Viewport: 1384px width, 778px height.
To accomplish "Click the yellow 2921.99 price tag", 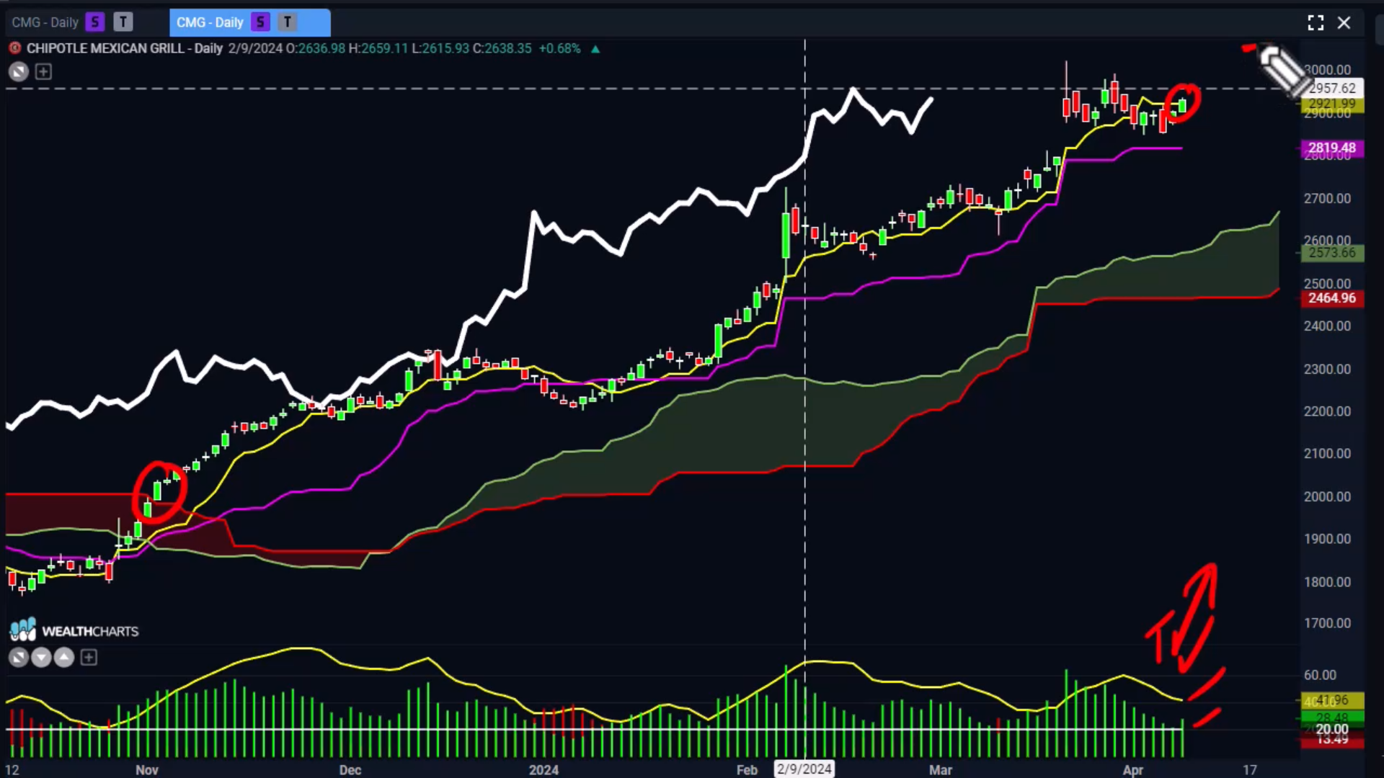I will click(x=1332, y=104).
